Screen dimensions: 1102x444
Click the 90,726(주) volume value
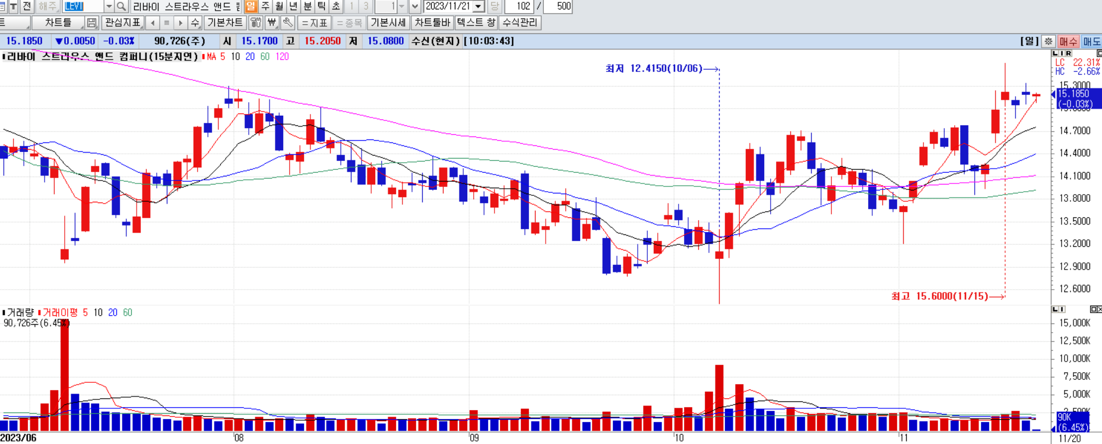180,41
